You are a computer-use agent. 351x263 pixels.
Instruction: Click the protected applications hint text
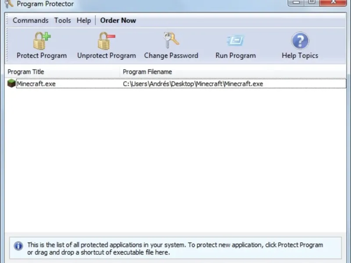(x=175, y=249)
